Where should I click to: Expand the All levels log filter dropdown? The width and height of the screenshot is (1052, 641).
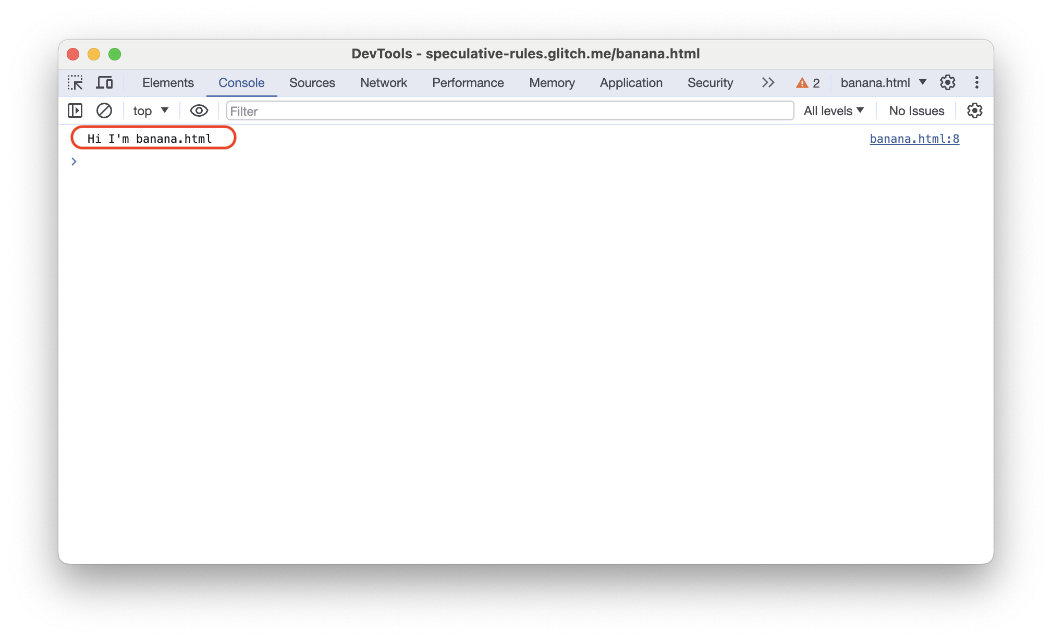(x=833, y=110)
